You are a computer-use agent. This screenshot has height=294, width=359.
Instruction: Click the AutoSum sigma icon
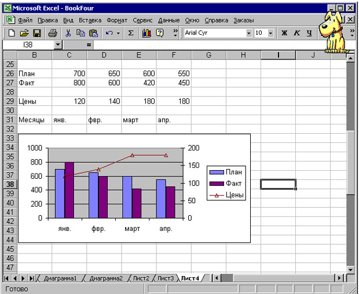click(x=131, y=33)
